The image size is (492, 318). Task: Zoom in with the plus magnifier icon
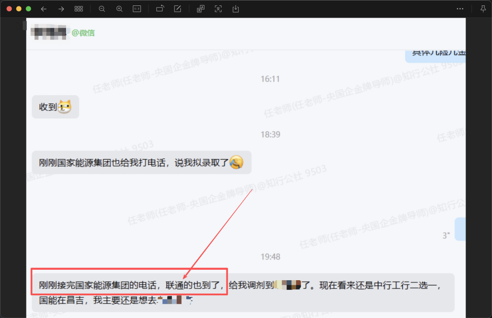[x=119, y=9]
